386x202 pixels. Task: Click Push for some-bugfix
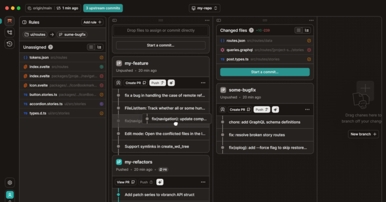262,110
